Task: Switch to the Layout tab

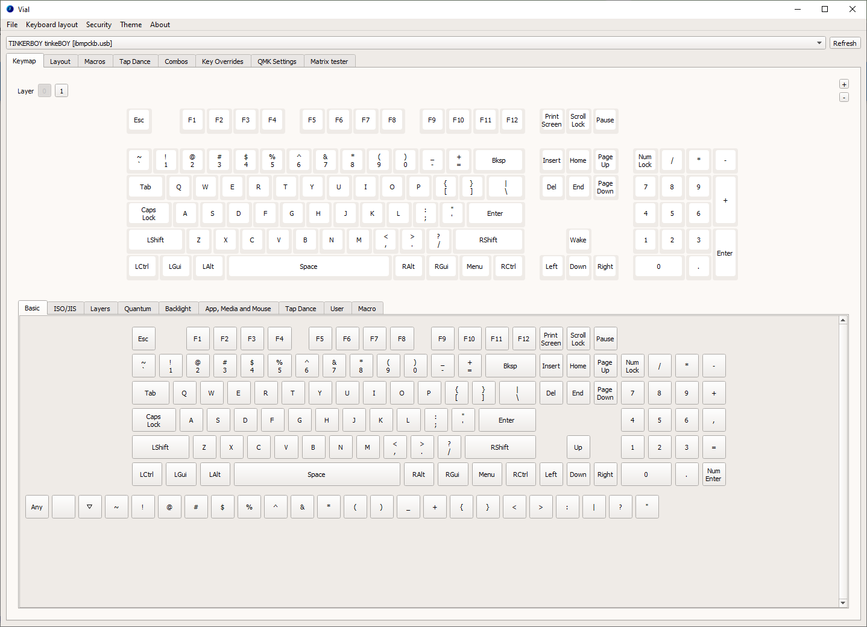Action: (60, 61)
